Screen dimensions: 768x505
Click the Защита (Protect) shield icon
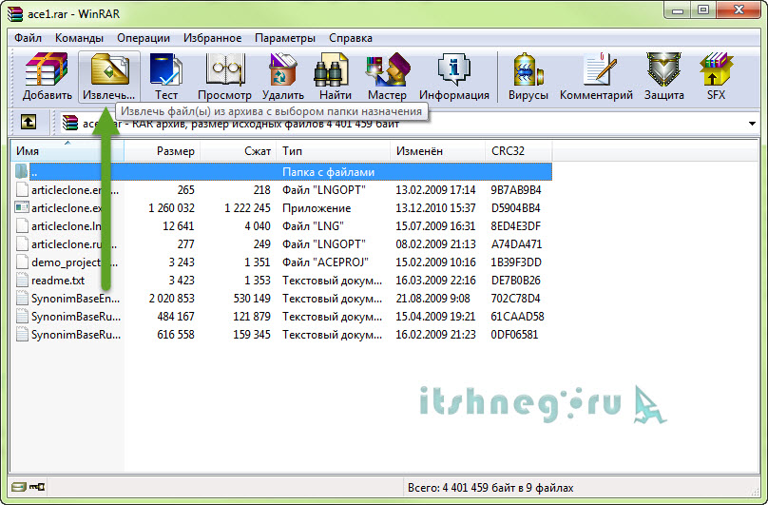pyautogui.click(x=663, y=77)
